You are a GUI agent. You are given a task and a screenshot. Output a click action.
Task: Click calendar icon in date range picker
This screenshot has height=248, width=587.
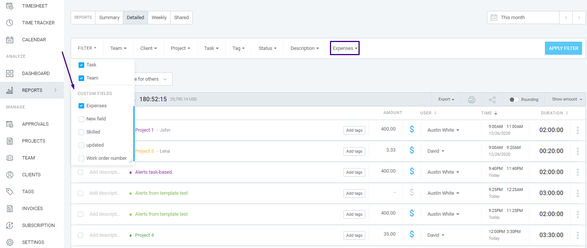(x=494, y=18)
